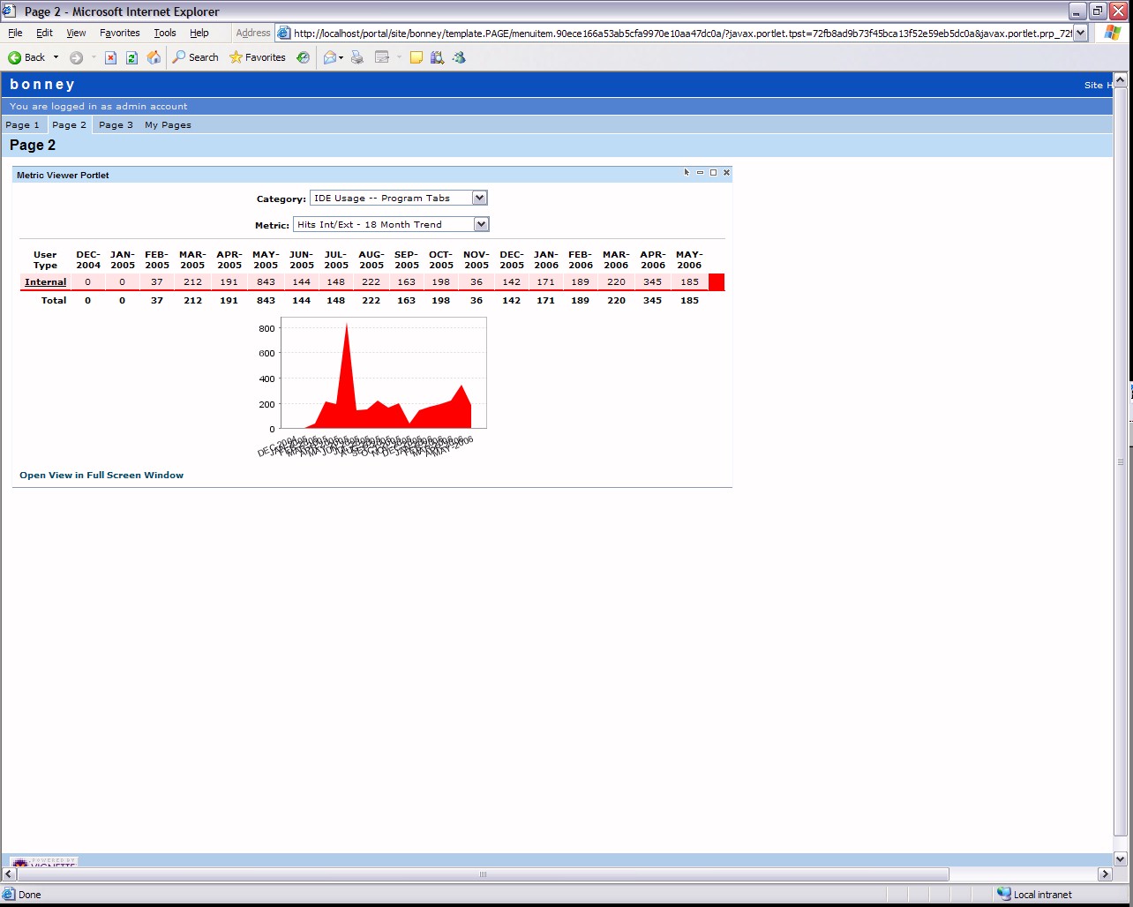This screenshot has height=907, width=1133.
Task: Stop page loading with Stop icon
Action: pyautogui.click(x=110, y=57)
